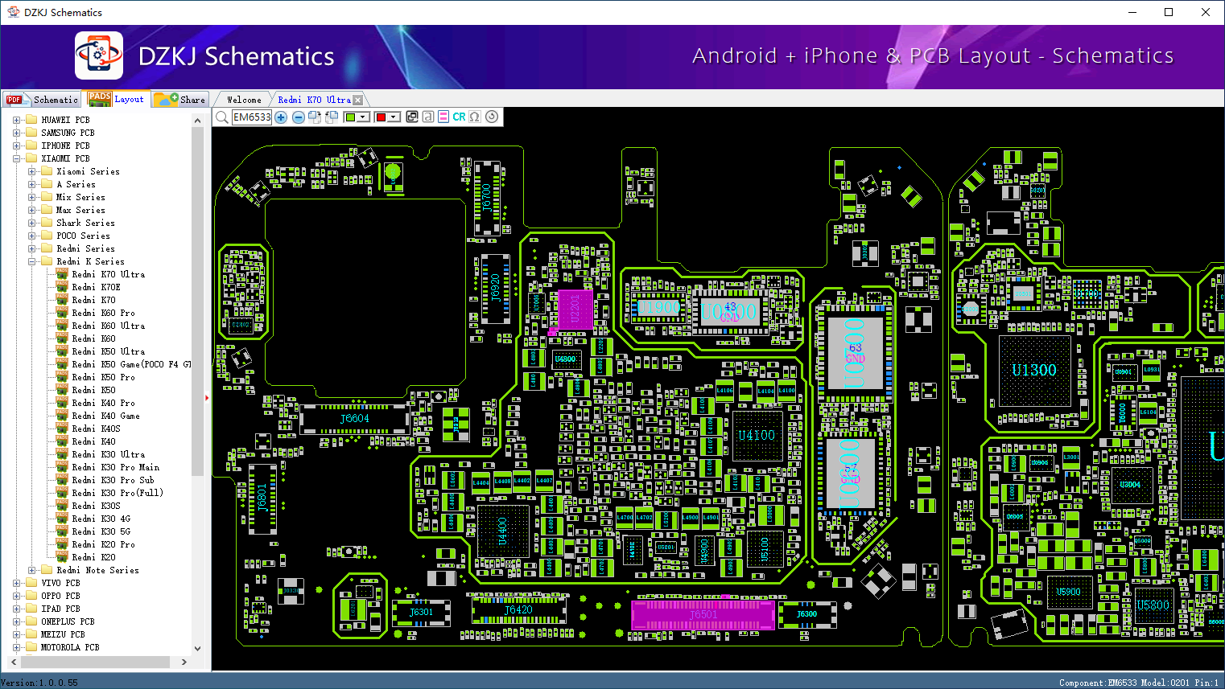Click the green color swatch
1225x689 pixels.
click(350, 117)
